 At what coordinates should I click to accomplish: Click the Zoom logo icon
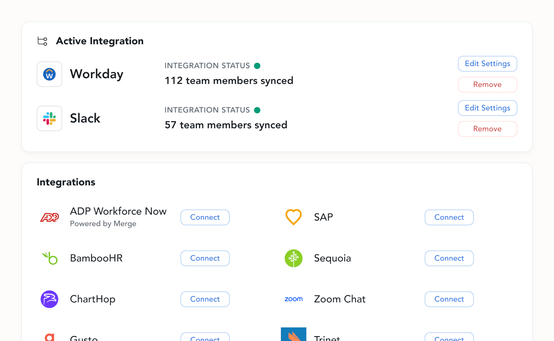294,299
